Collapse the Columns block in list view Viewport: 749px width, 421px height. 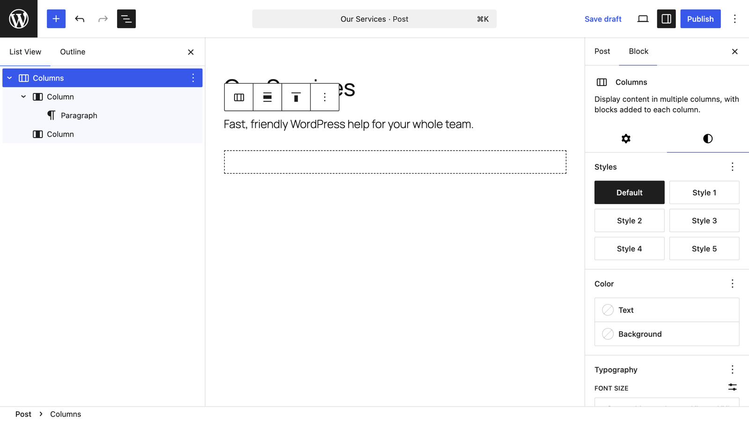click(x=9, y=78)
